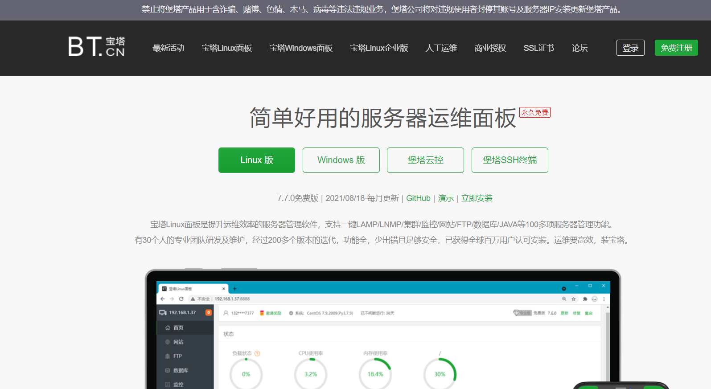The width and height of the screenshot is (711, 389).
Task: Open 宝塔Linux面板 in navigation
Action: click(226, 48)
